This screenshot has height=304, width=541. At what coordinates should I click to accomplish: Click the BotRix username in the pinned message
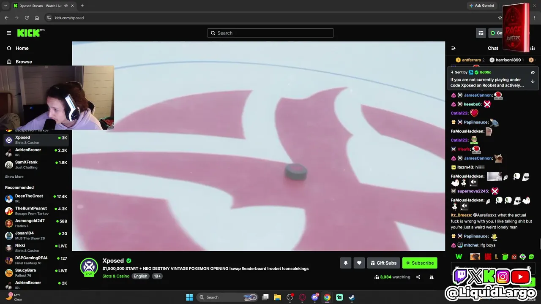click(x=485, y=72)
